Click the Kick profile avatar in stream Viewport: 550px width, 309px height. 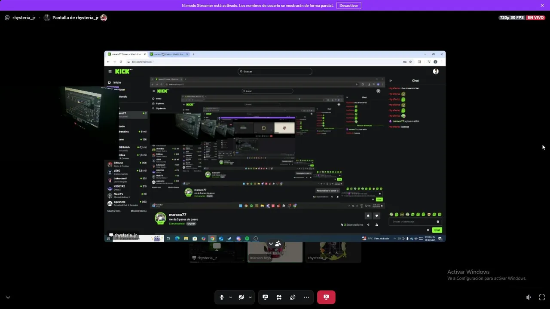pos(436,71)
